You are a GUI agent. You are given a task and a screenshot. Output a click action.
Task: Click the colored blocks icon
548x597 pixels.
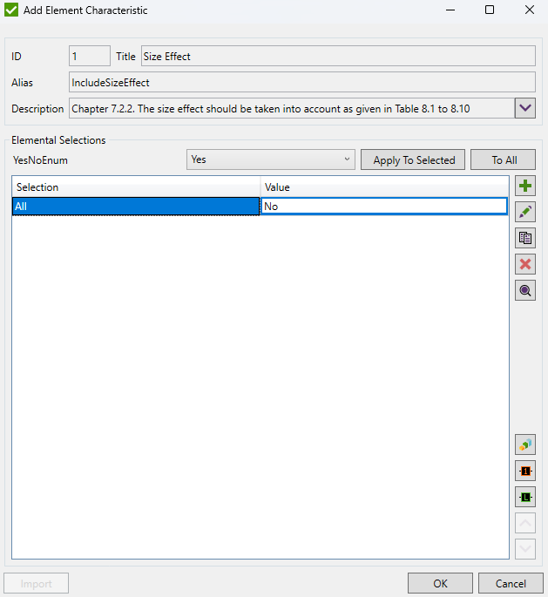[x=525, y=444]
